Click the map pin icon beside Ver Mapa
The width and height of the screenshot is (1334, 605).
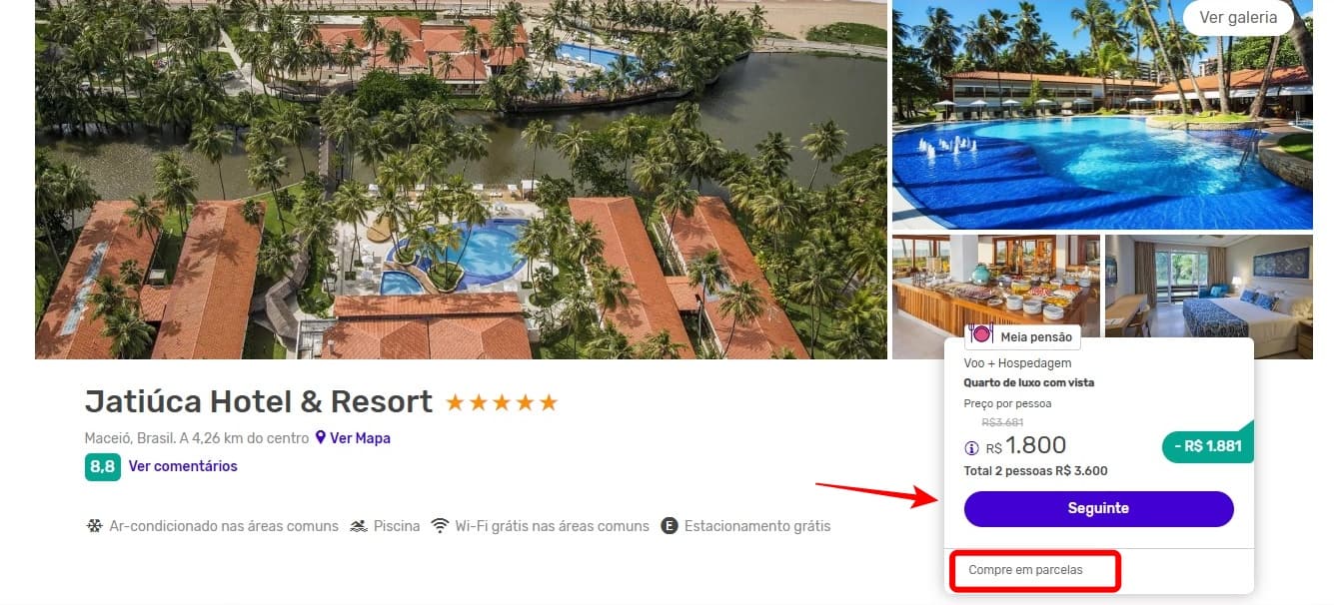pos(321,437)
